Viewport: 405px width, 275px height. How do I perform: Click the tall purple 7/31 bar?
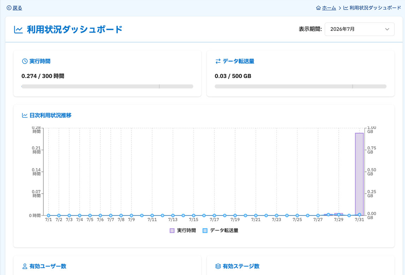point(359,174)
